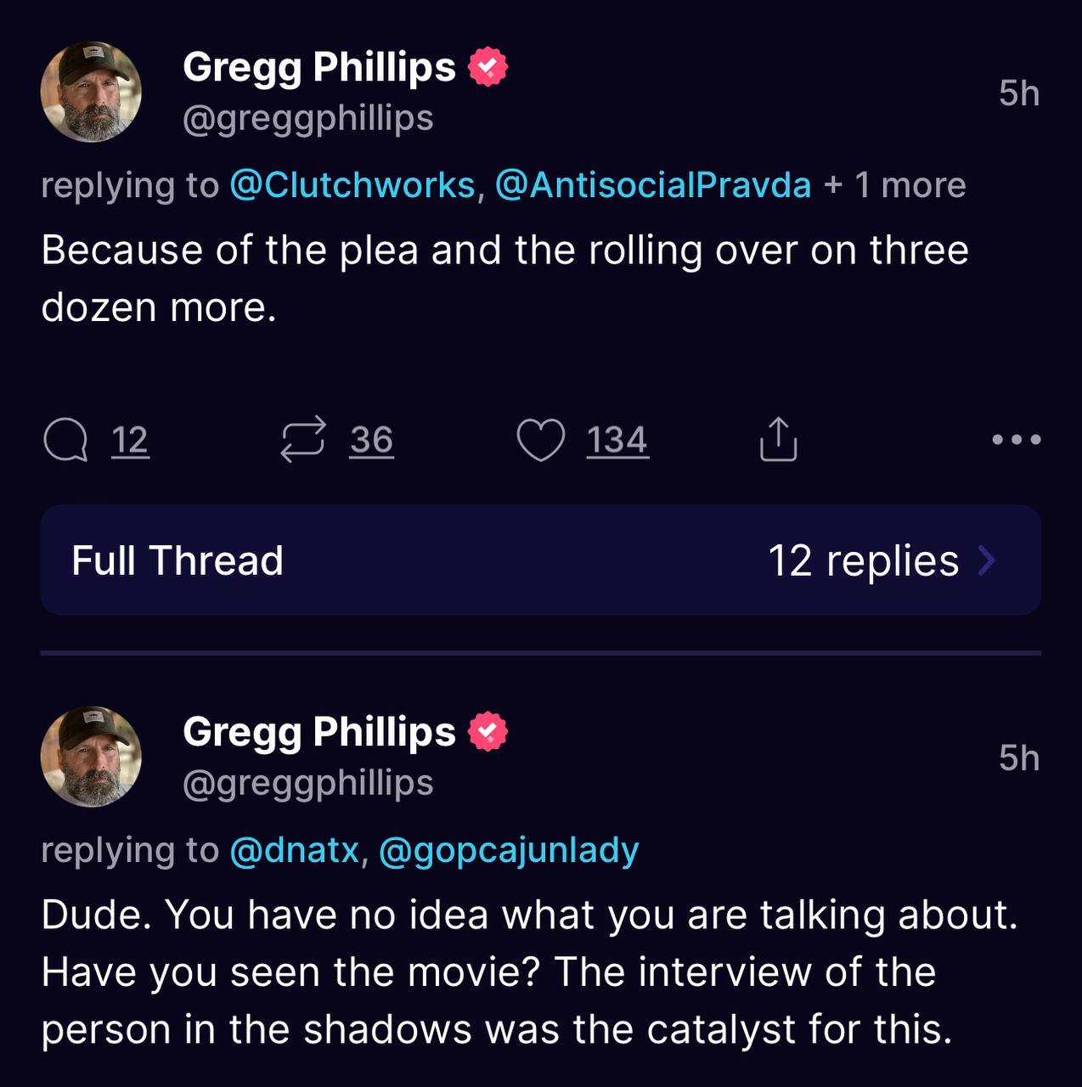1082x1087 pixels.
Task: Expand thread using the 12 replies chevron
Action: point(987,560)
